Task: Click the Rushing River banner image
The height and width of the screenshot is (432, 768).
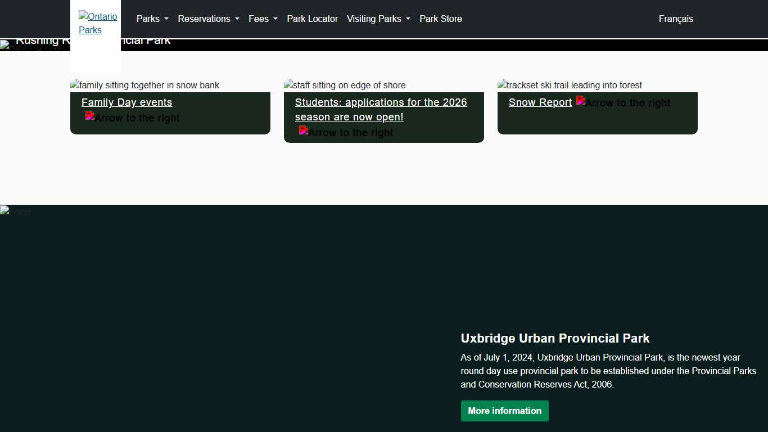Action: click(x=34, y=46)
